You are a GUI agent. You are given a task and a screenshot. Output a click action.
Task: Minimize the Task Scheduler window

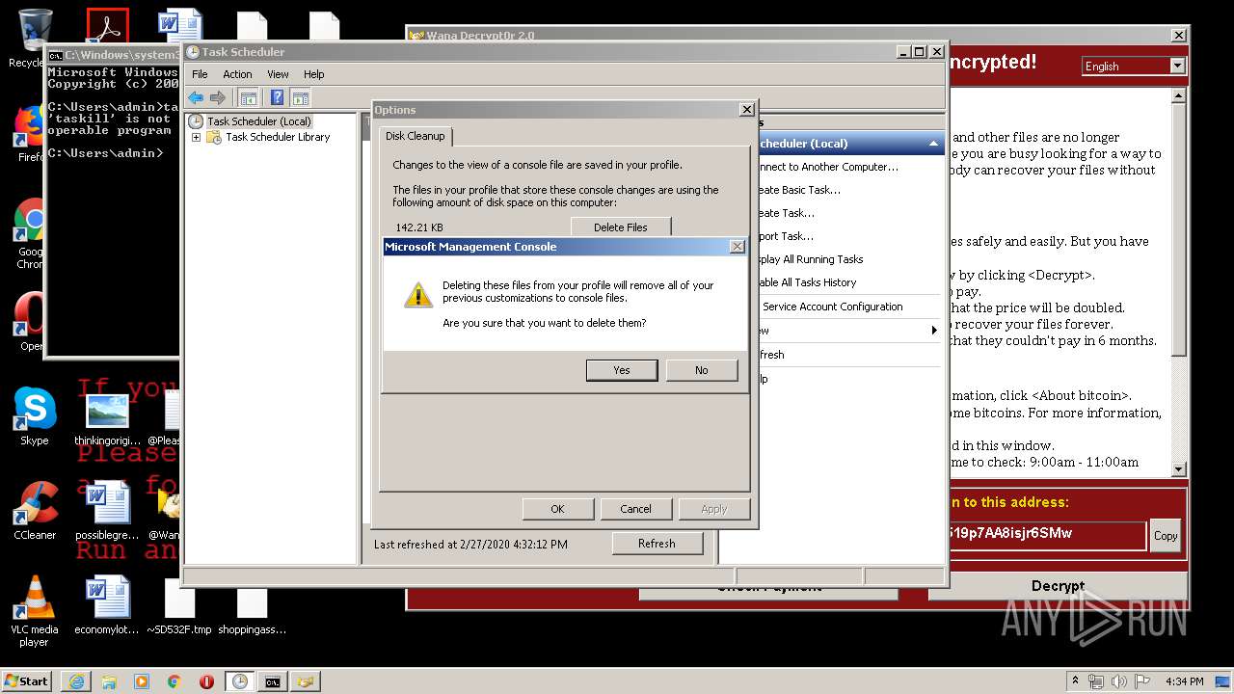coord(902,52)
